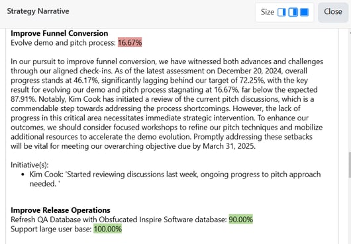
Task: Select the Improve Funnel Conversion heading
Action: pyautogui.click(x=60, y=33)
